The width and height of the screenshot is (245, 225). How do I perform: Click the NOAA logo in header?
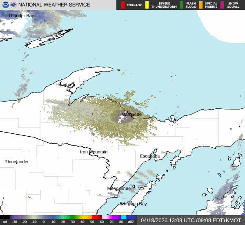5,5
